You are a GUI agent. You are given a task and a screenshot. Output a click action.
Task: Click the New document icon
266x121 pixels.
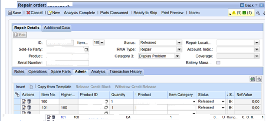(x=50, y=13)
